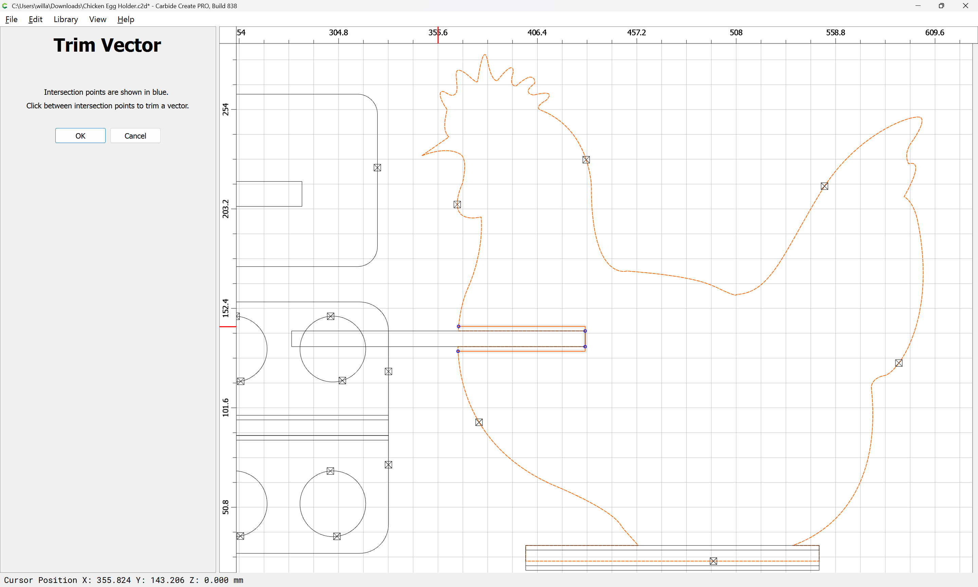The image size is (978, 587).
Task: Click the Carbide Create app icon in the title bar
Action: 5,5
